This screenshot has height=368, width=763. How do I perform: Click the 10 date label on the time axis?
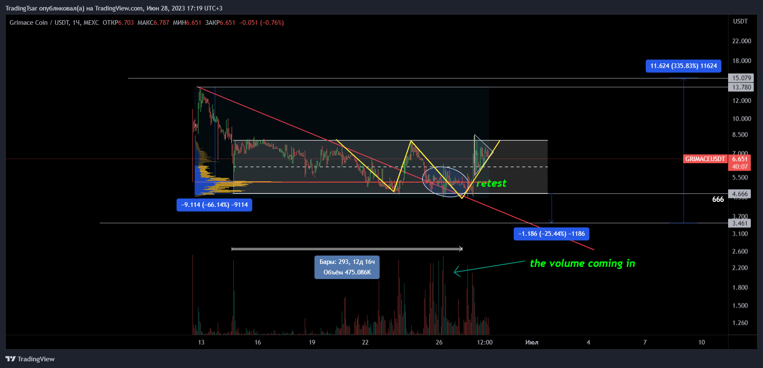(x=702, y=342)
